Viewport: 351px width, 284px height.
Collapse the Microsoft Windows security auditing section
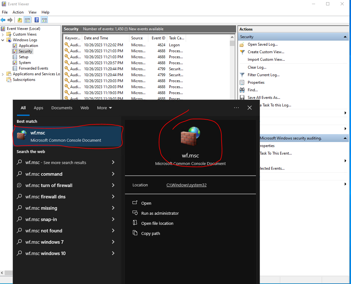click(345, 138)
